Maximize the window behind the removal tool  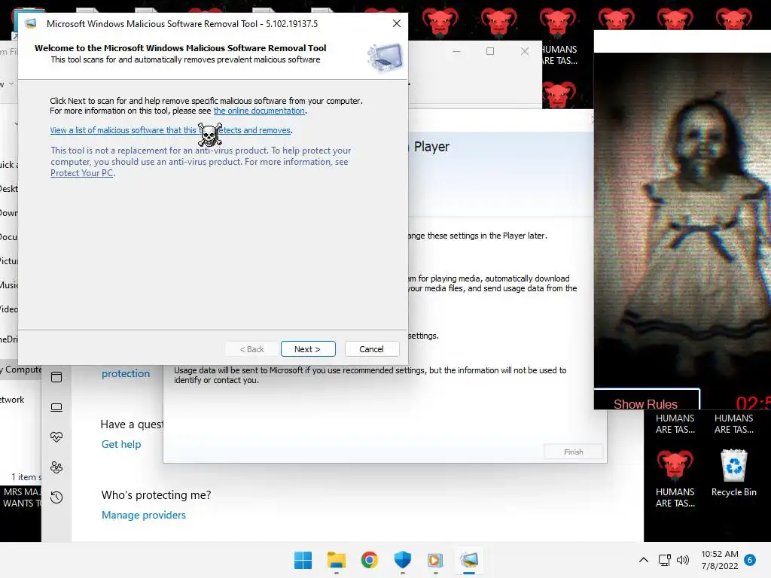click(489, 51)
